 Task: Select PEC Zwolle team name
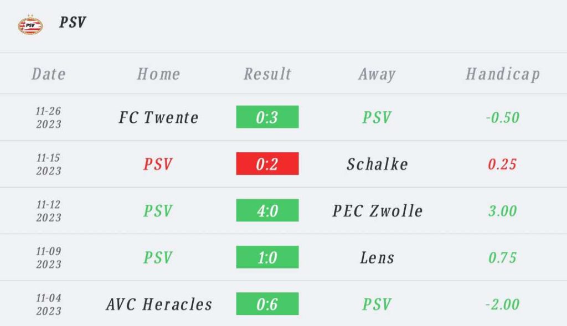pyautogui.click(x=378, y=211)
